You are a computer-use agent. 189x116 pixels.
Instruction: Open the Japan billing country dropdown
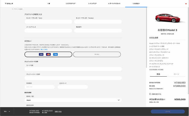[73, 100]
